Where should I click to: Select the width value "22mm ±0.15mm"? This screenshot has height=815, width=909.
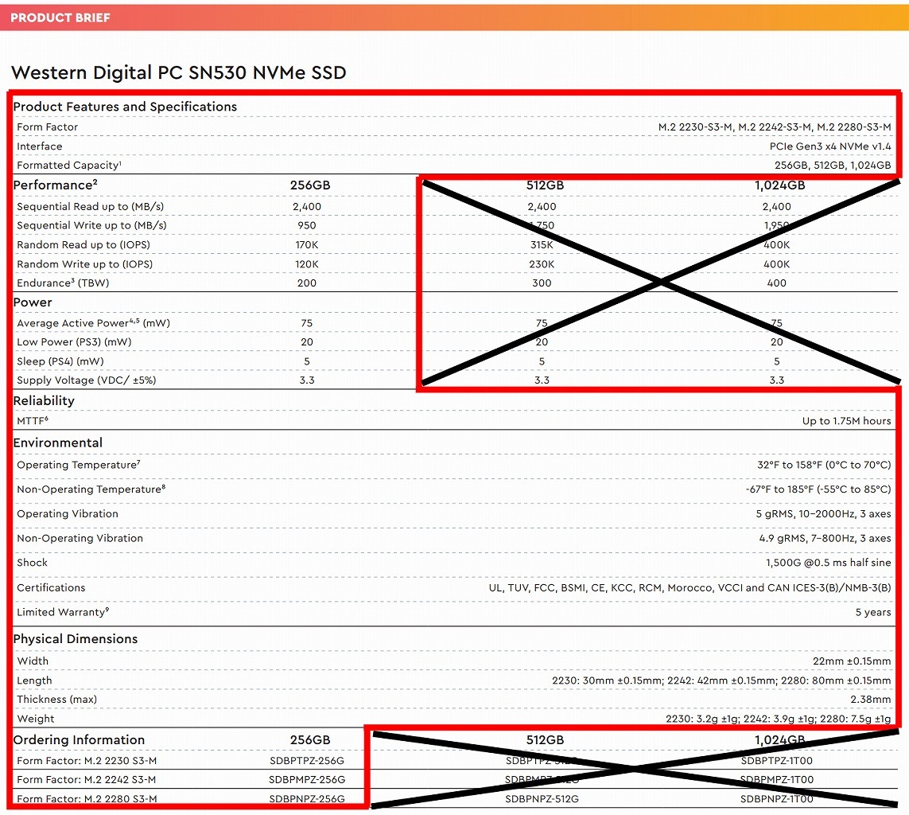pyautogui.click(x=852, y=661)
